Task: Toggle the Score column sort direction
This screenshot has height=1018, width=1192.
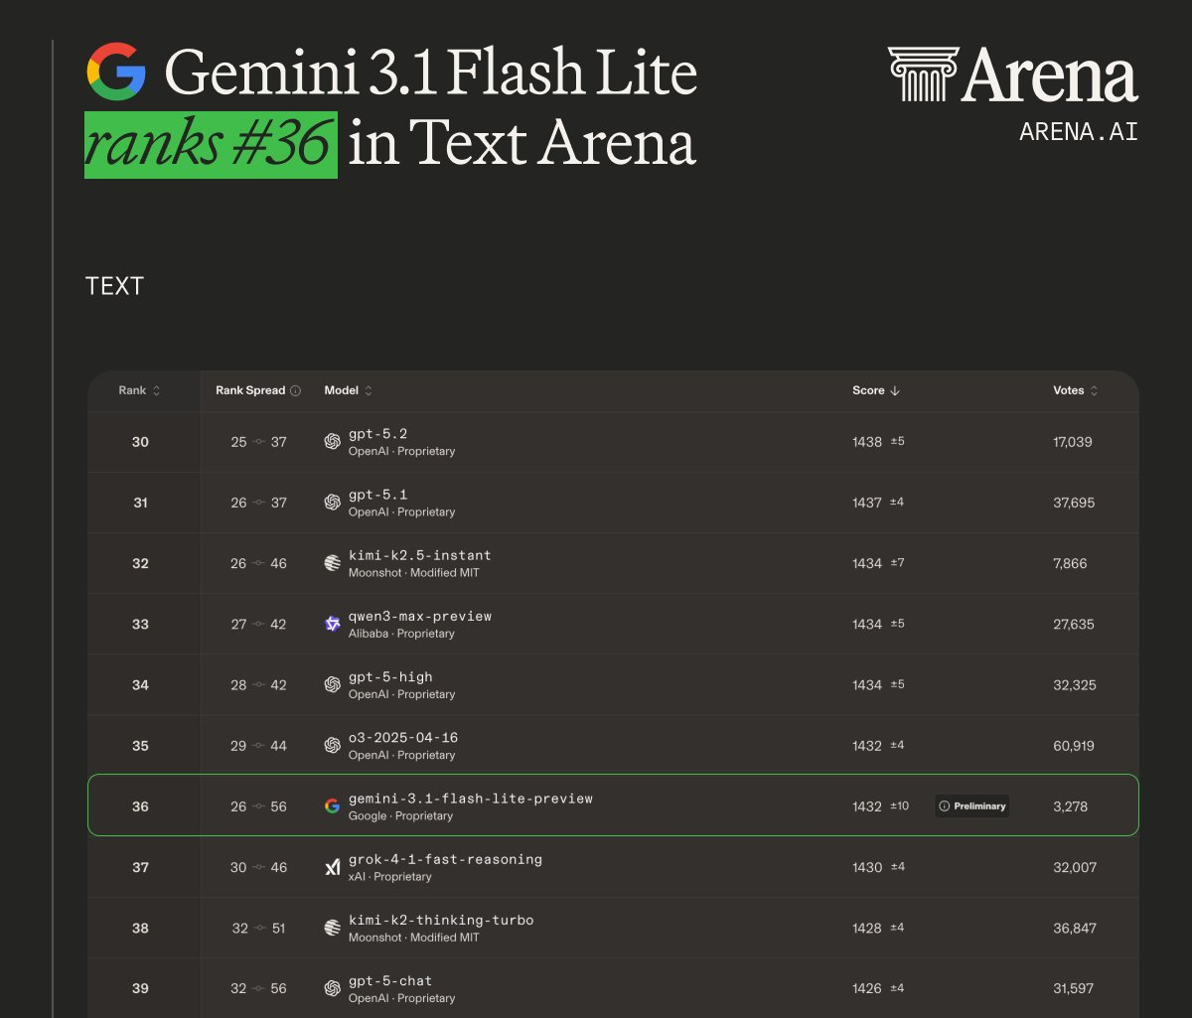Action: point(897,390)
